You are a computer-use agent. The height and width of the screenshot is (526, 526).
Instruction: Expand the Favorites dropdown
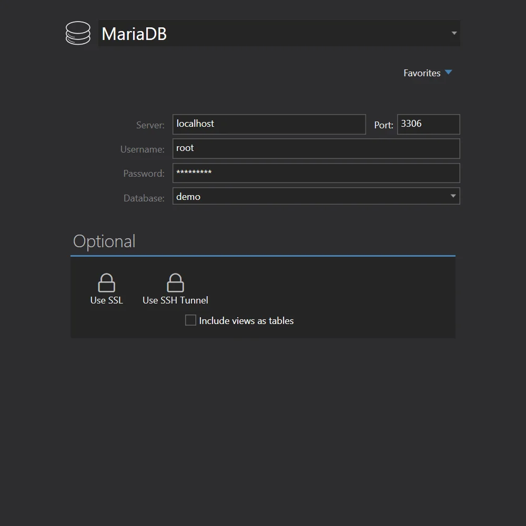[x=428, y=73]
